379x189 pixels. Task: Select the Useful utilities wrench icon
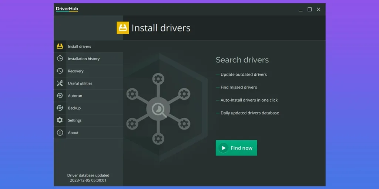point(60,83)
